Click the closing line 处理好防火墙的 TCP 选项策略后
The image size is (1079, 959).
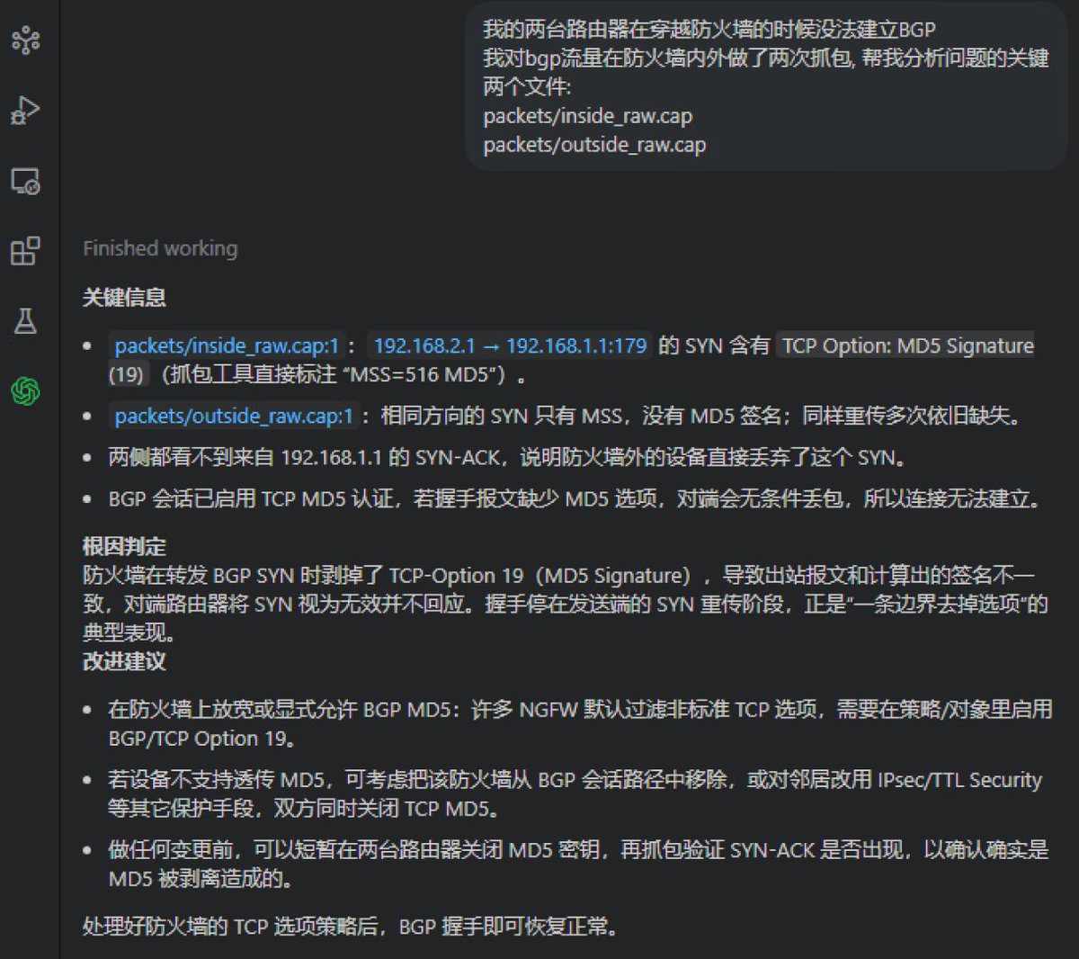(351, 926)
